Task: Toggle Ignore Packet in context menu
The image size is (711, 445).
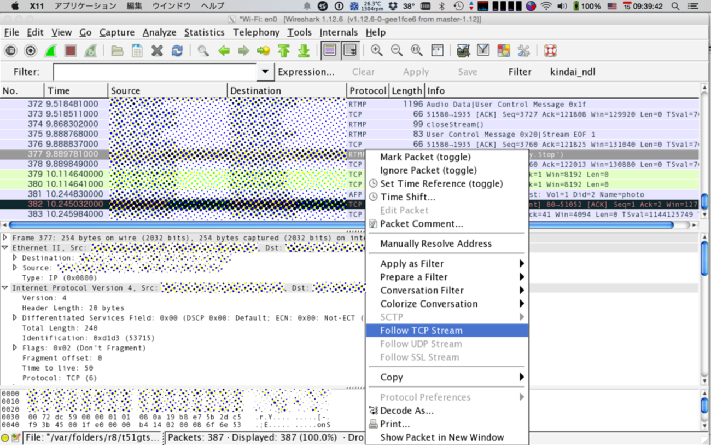Action: (428, 170)
